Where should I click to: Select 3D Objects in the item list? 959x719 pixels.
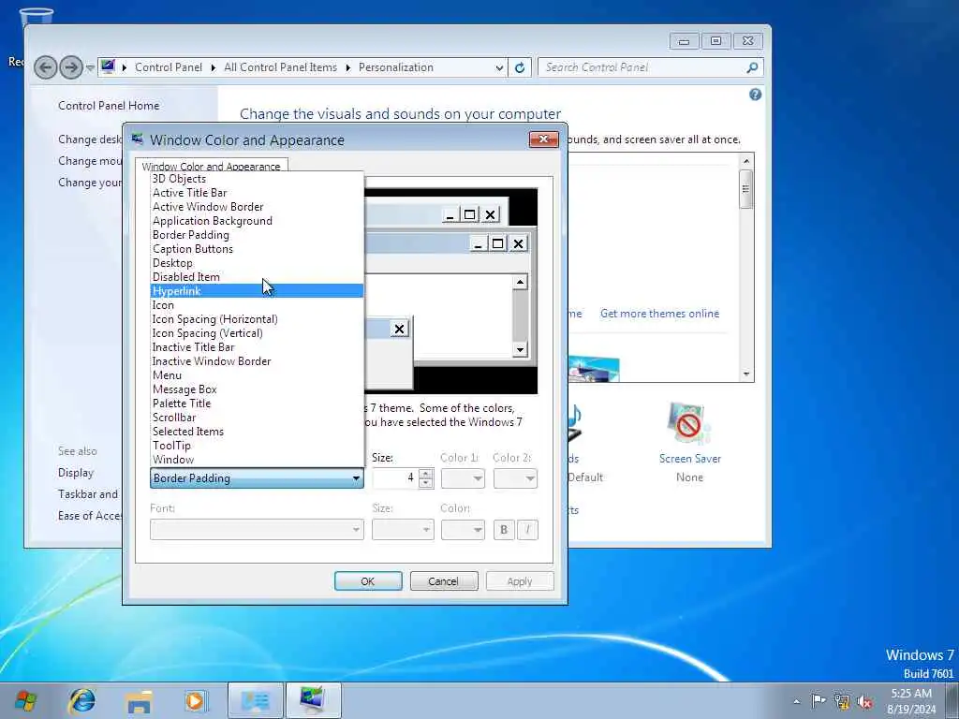tap(257, 179)
